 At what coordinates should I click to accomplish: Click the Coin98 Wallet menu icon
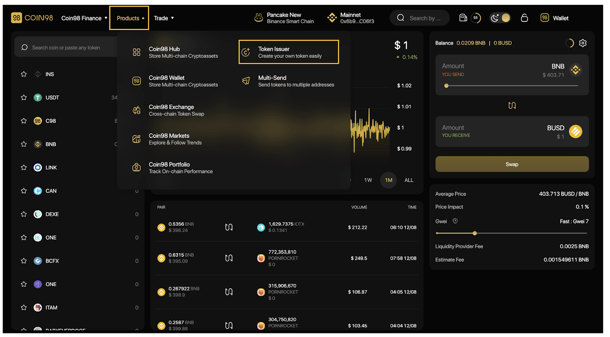pos(137,81)
